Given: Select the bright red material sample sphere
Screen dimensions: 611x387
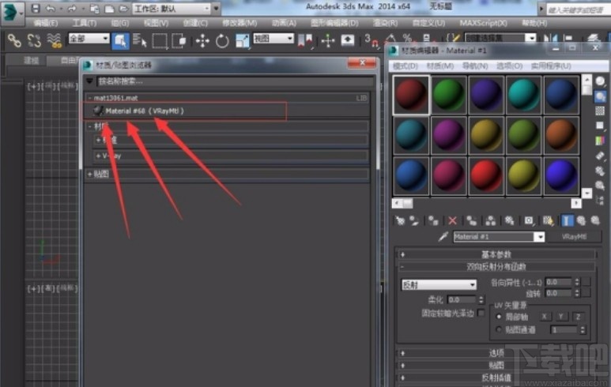Looking at the screenshot, I should coord(486,175).
